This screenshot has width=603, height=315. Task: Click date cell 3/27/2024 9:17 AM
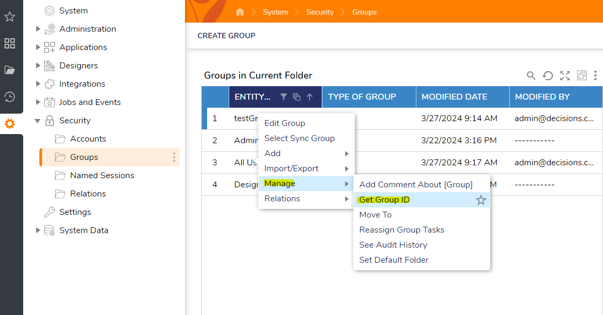tap(459, 163)
